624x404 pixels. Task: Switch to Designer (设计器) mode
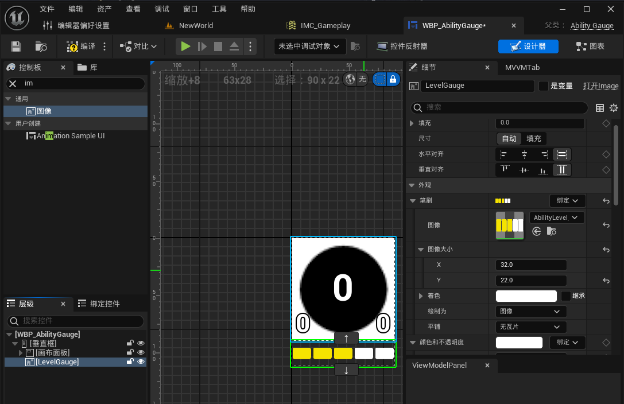tap(528, 46)
